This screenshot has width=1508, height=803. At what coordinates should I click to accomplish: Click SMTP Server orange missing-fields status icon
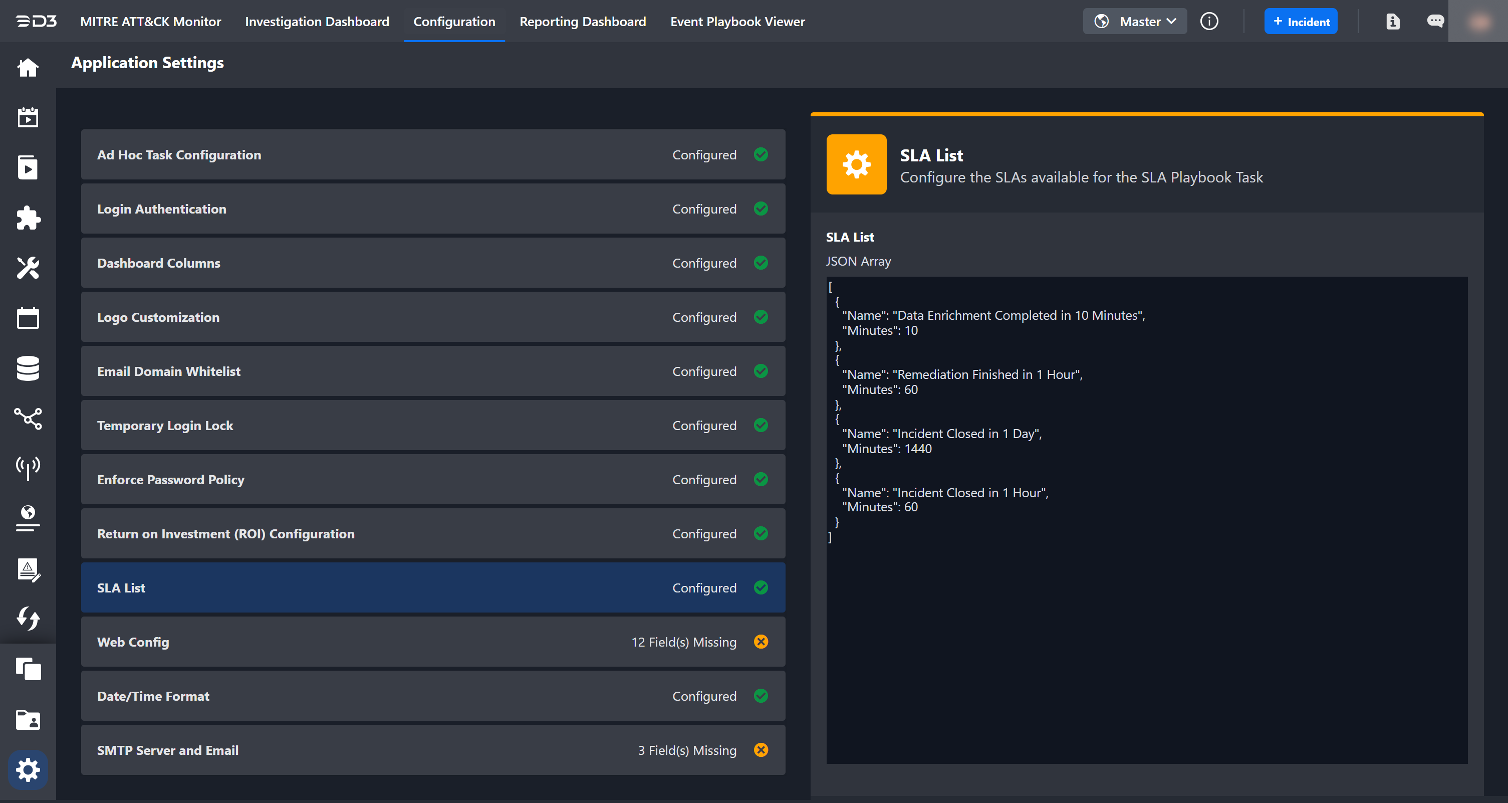click(761, 750)
